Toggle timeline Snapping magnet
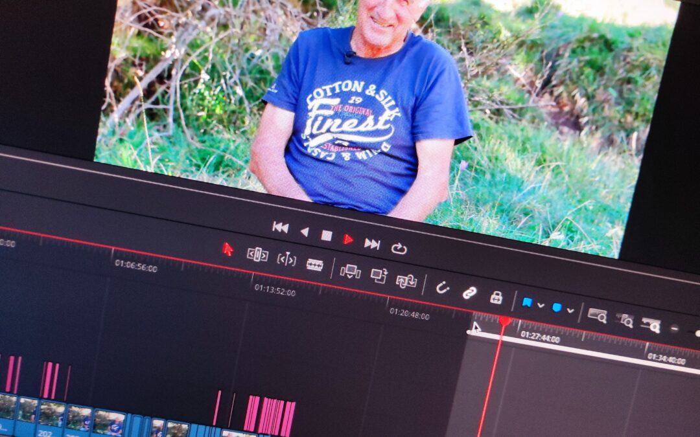The width and height of the screenshot is (700, 437). tap(442, 287)
